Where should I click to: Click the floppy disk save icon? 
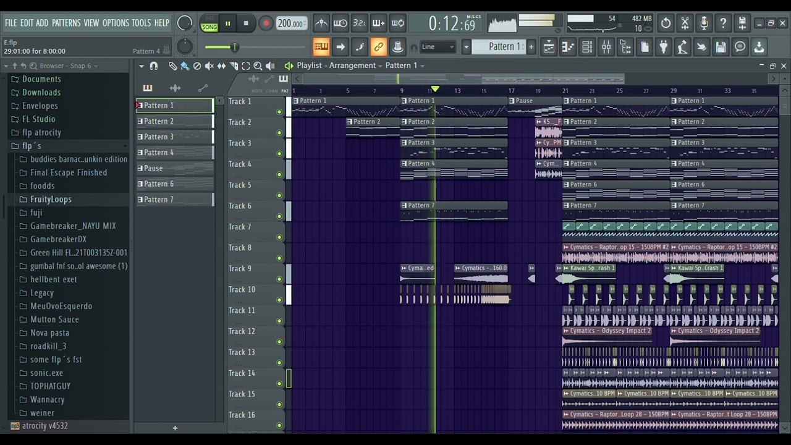[x=721, y=47]
